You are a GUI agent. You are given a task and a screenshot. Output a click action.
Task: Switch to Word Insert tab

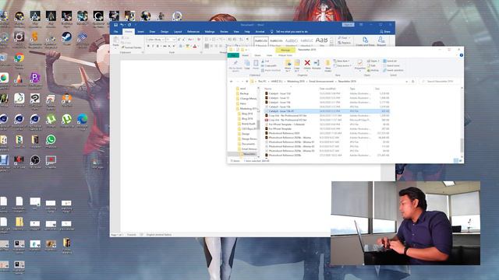coord(140,32)
